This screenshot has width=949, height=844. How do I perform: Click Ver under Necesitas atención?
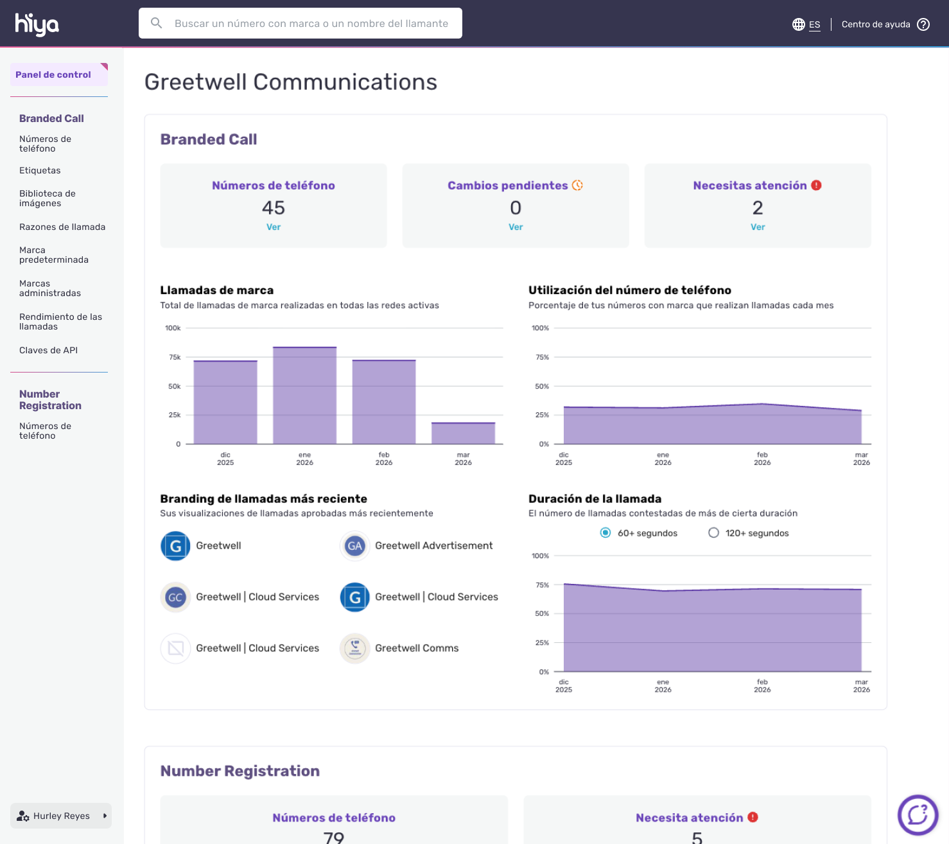tap(758, 227)
